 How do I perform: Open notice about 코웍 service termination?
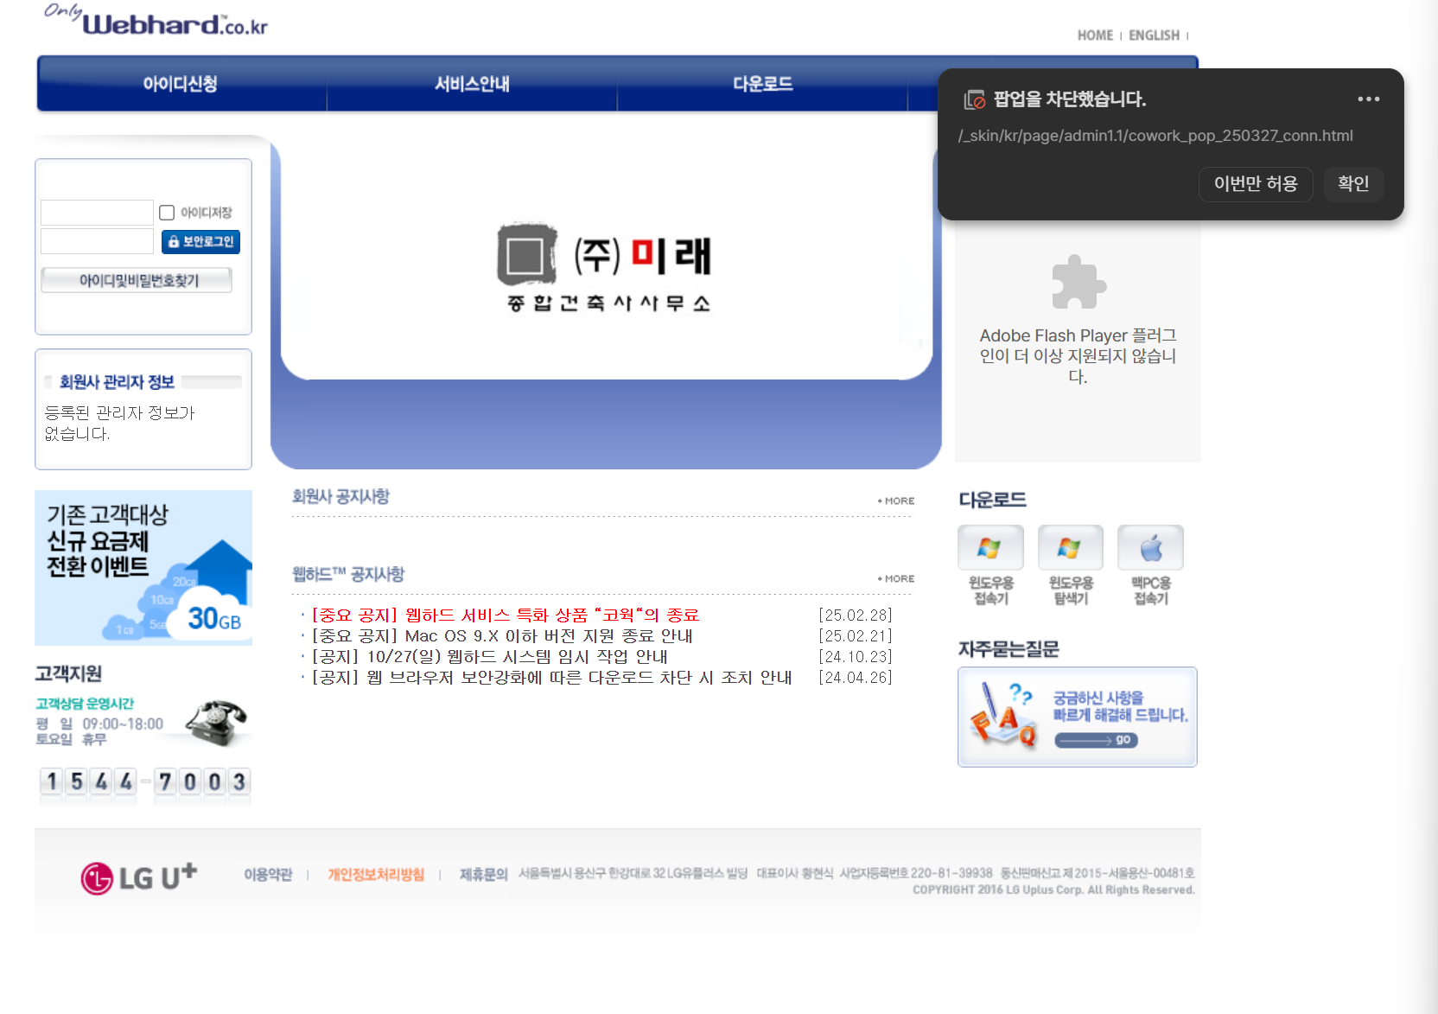(x=505, y=615)
